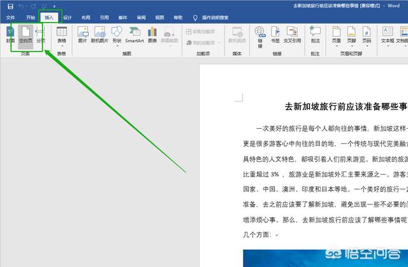This screenshot has width=408, height=267.
Task: Insert a hyperlink with 链接
Action: [260, 37]
